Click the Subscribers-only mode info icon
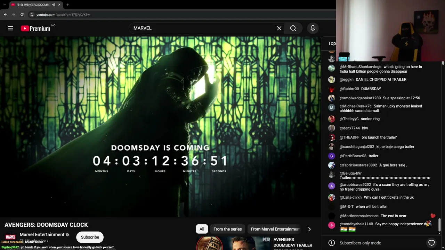Viewport: 445px width, 250px height. pos(332,243)
